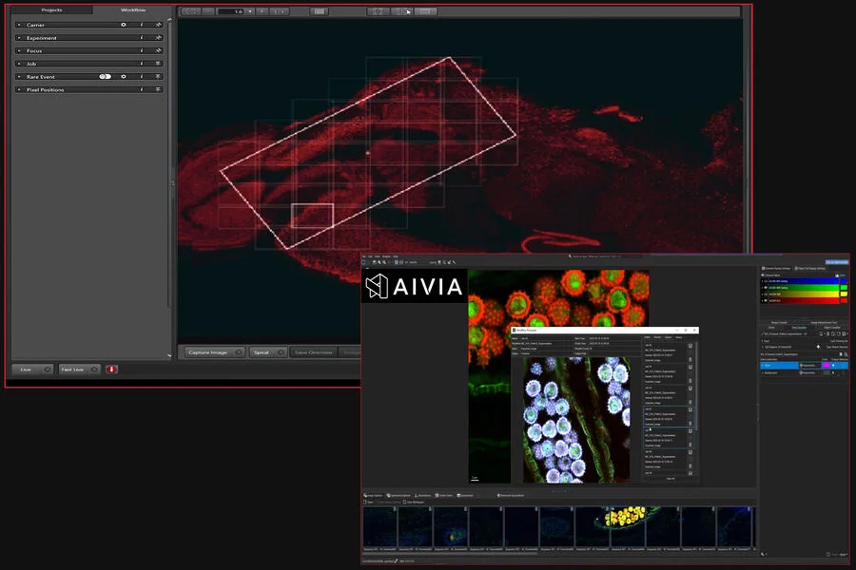
Task: Expand the Rare Event section arrow
Action: tap(19, 77)
